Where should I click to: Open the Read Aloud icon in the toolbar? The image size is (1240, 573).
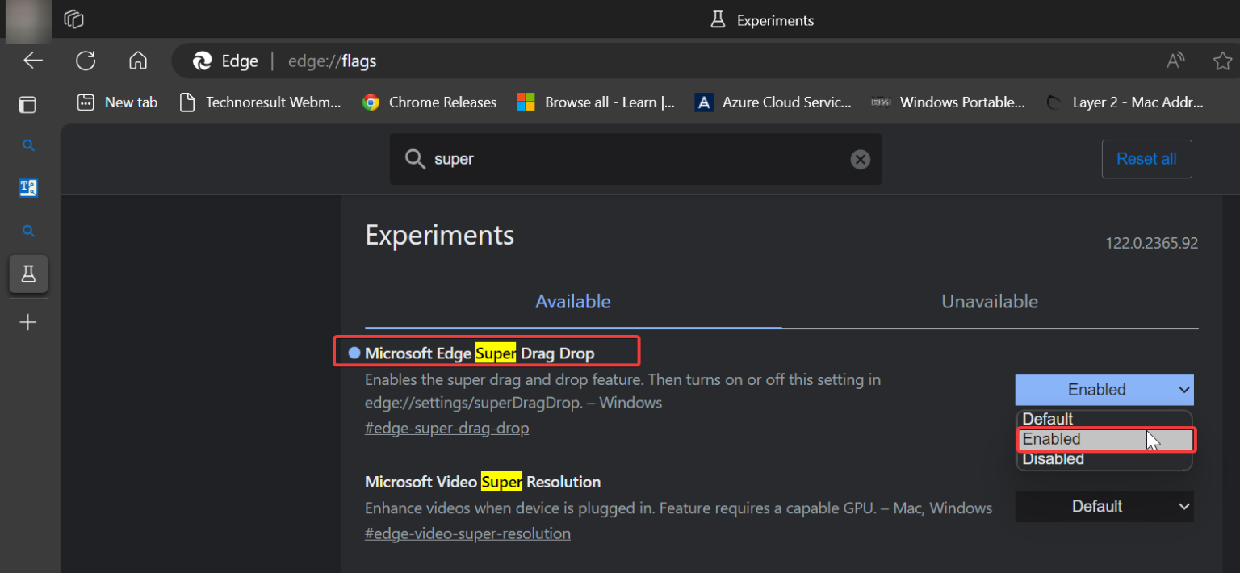point(1175,61)
